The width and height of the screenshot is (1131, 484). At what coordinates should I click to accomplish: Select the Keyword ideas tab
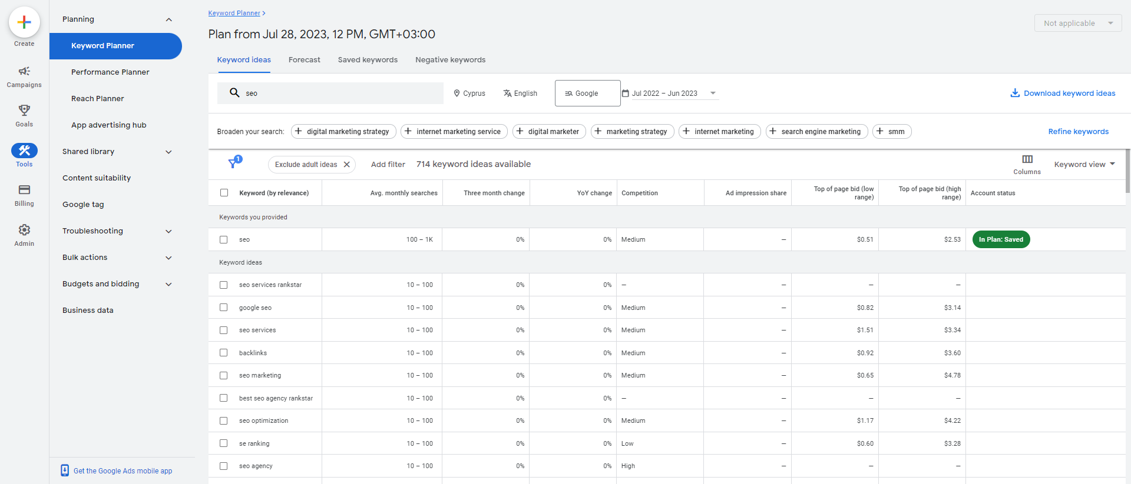(244, 59)
